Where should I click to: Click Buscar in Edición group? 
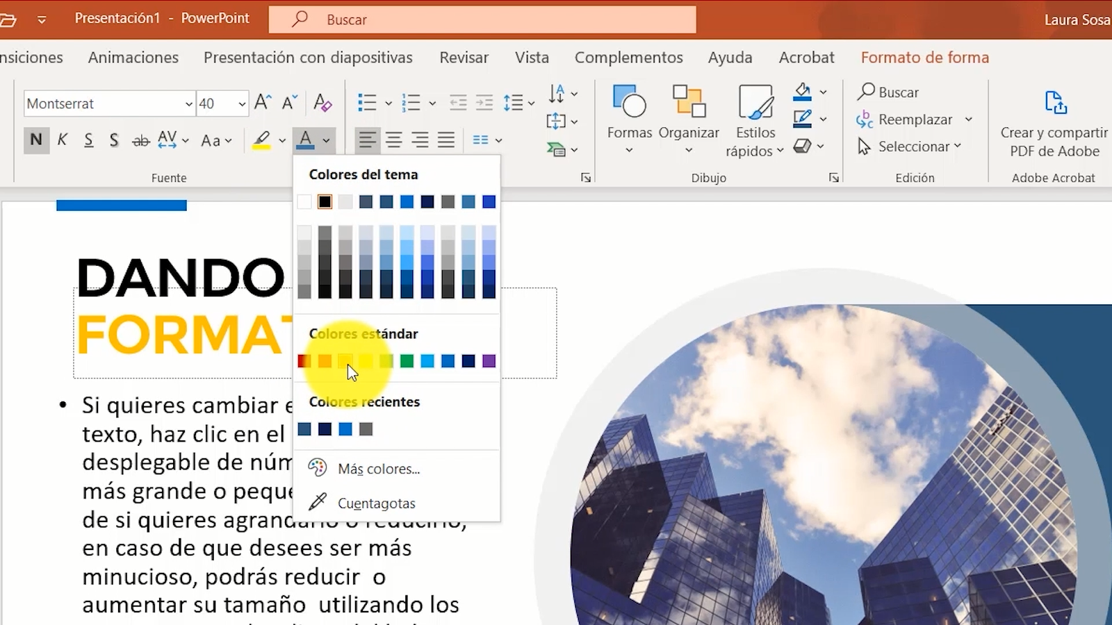pyautogui.click(x=888, y=92)
